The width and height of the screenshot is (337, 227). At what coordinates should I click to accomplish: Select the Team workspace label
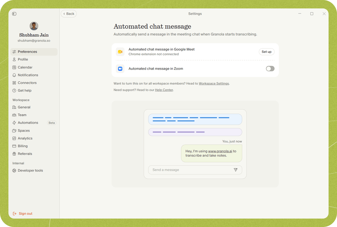tap(22, 115)
